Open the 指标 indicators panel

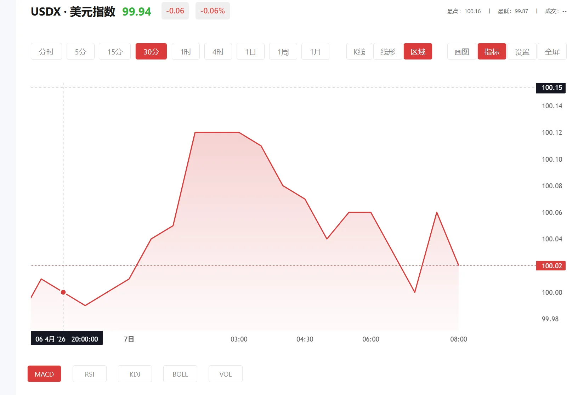(x=492, y=51)
